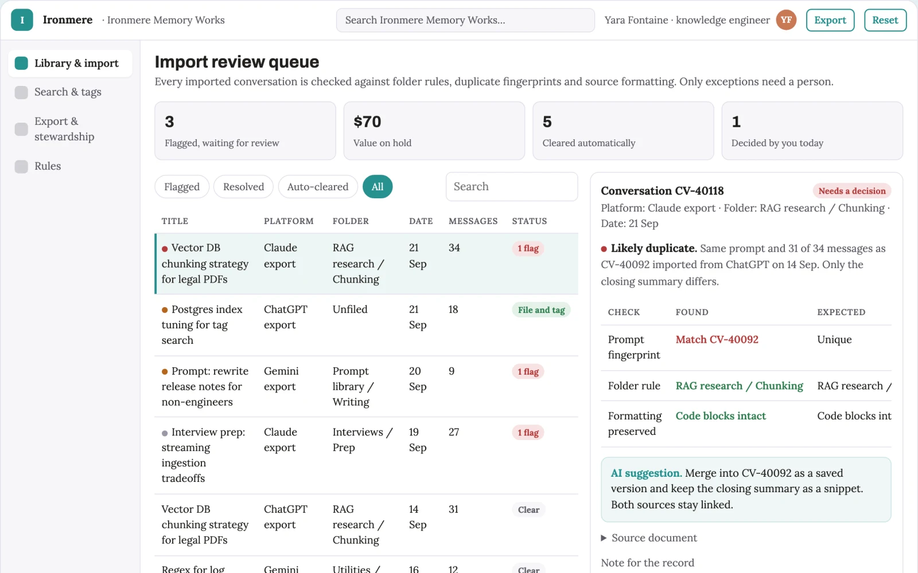Filter queue by Resolved

(x=243, y=187)
